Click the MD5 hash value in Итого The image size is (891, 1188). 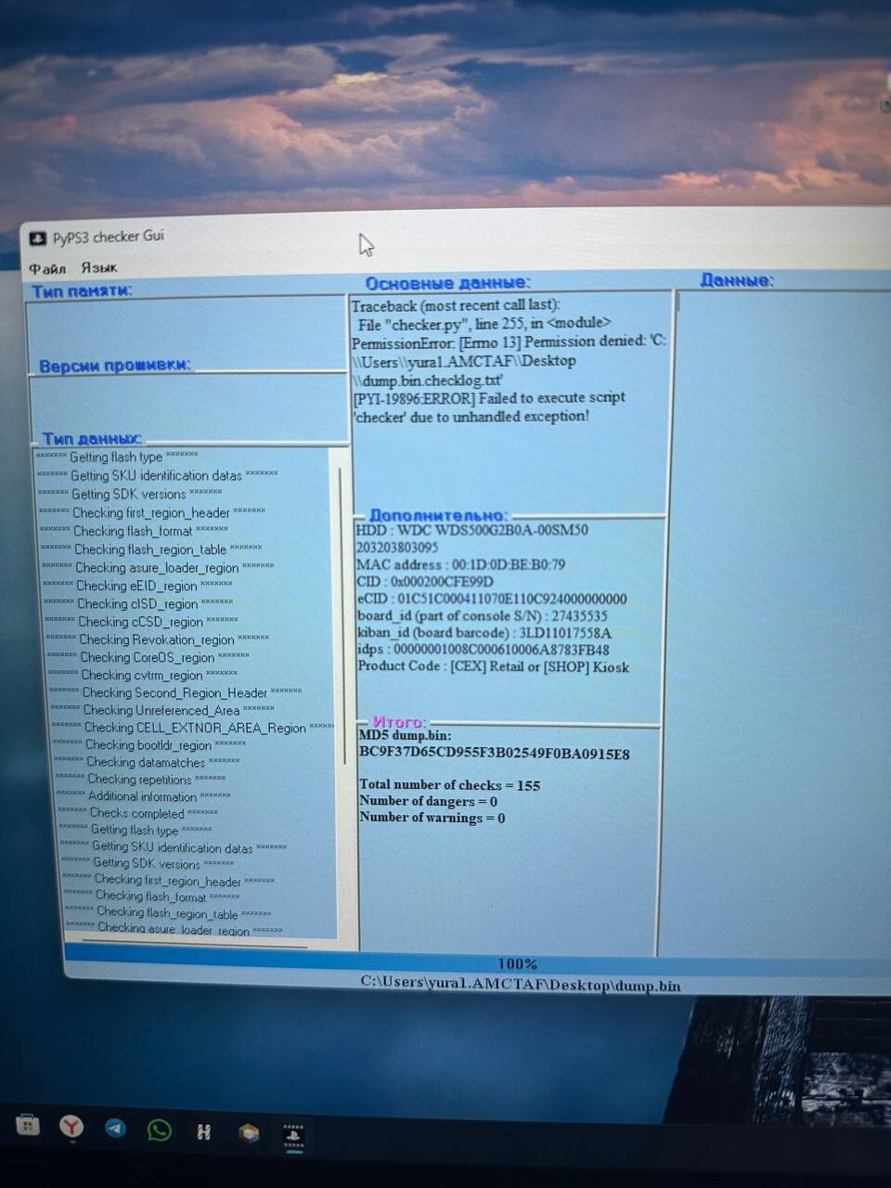click(x=494, y=754)
